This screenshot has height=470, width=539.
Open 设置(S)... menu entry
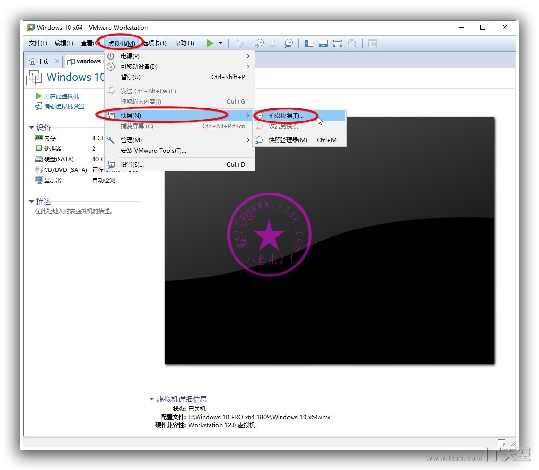point(180,165)
